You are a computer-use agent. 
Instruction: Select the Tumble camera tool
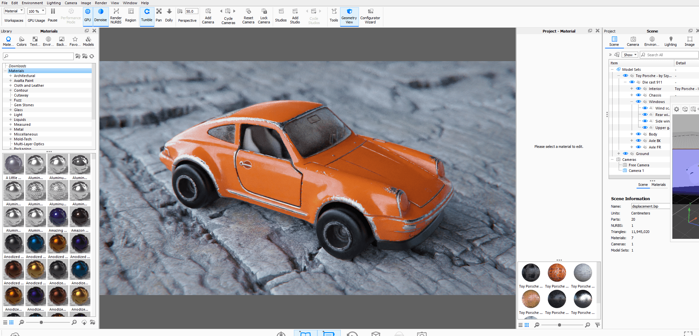tap(147, 15)
